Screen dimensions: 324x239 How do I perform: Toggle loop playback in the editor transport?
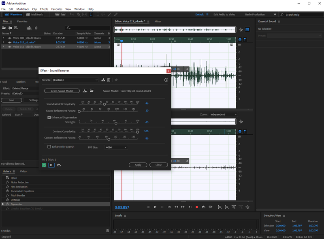tap(204, 207)
